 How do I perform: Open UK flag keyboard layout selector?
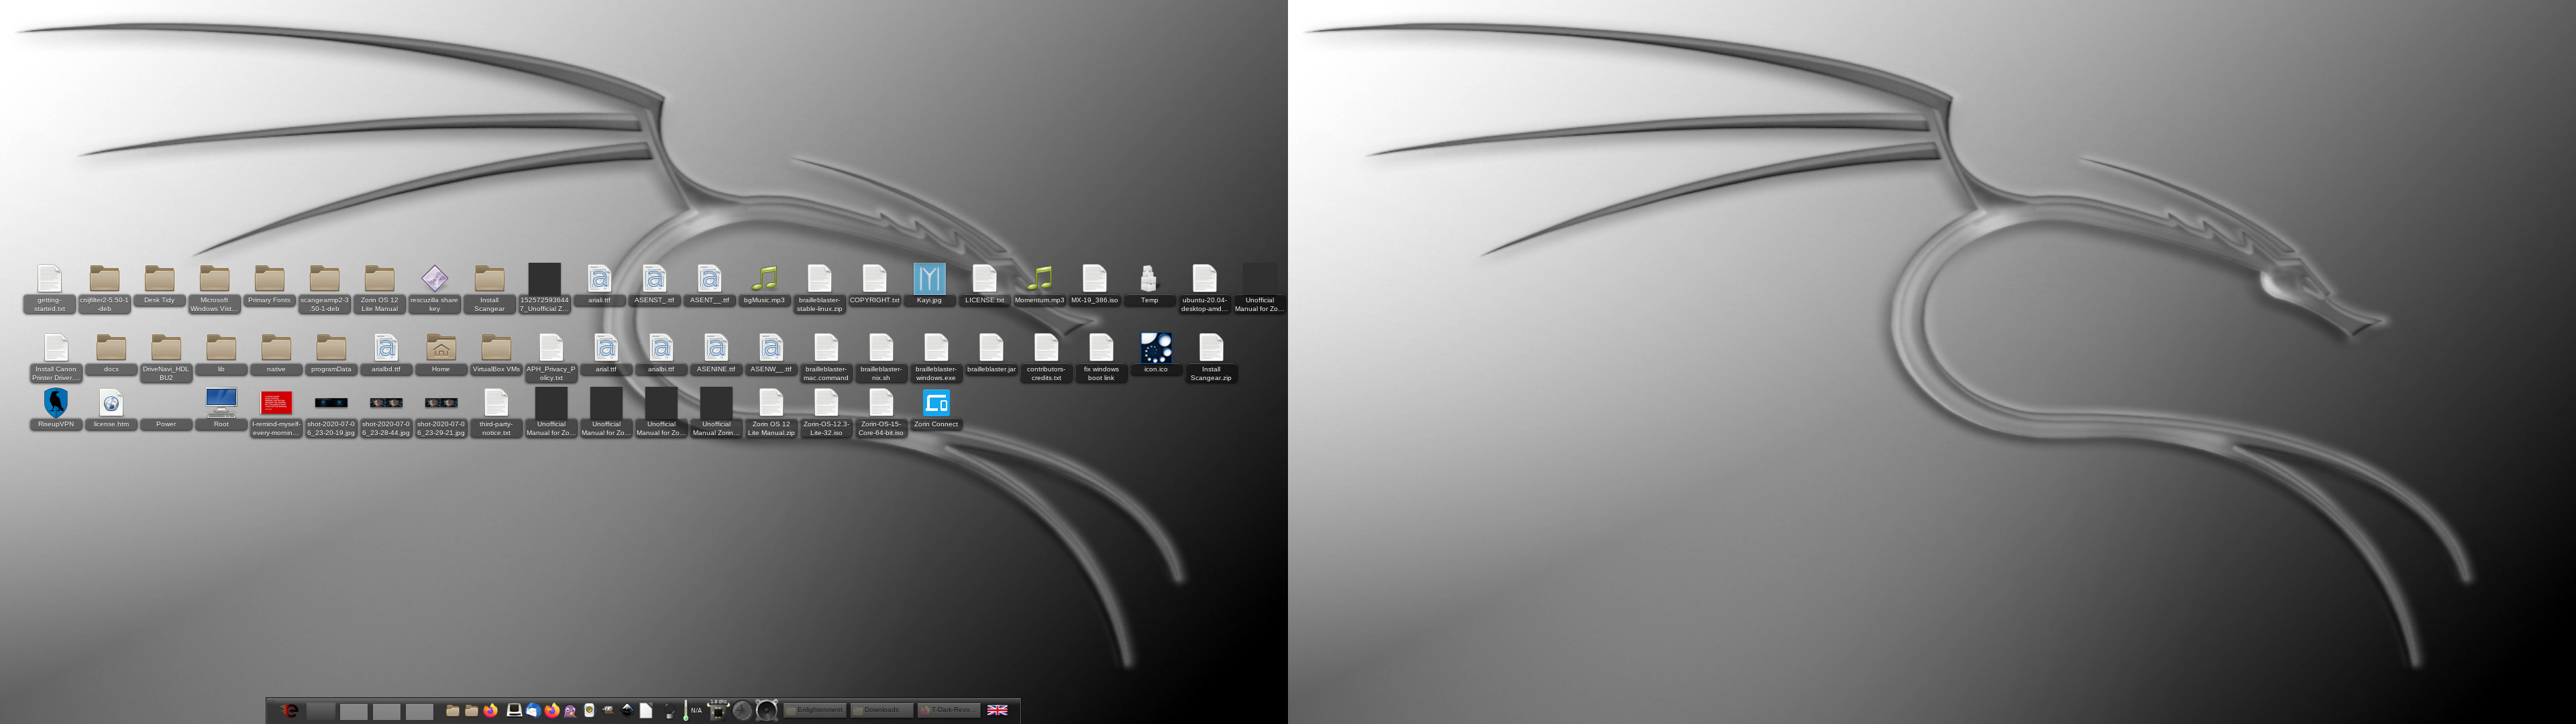click(x=997, y=710)
